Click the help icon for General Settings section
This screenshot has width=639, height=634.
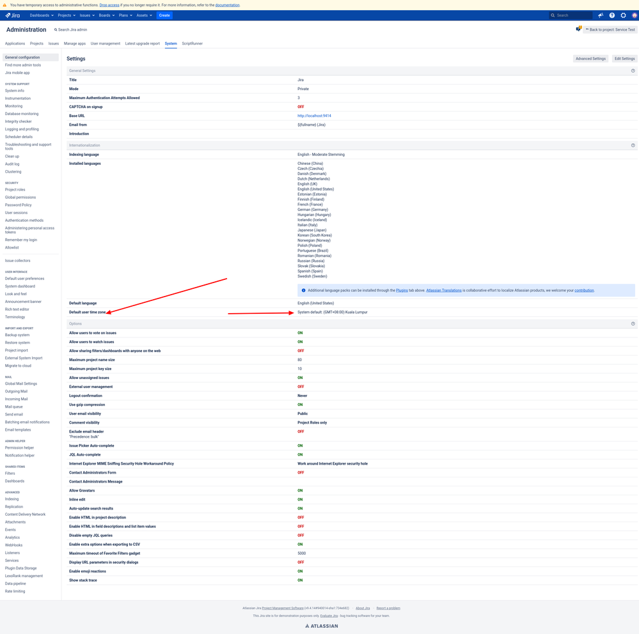633,71
